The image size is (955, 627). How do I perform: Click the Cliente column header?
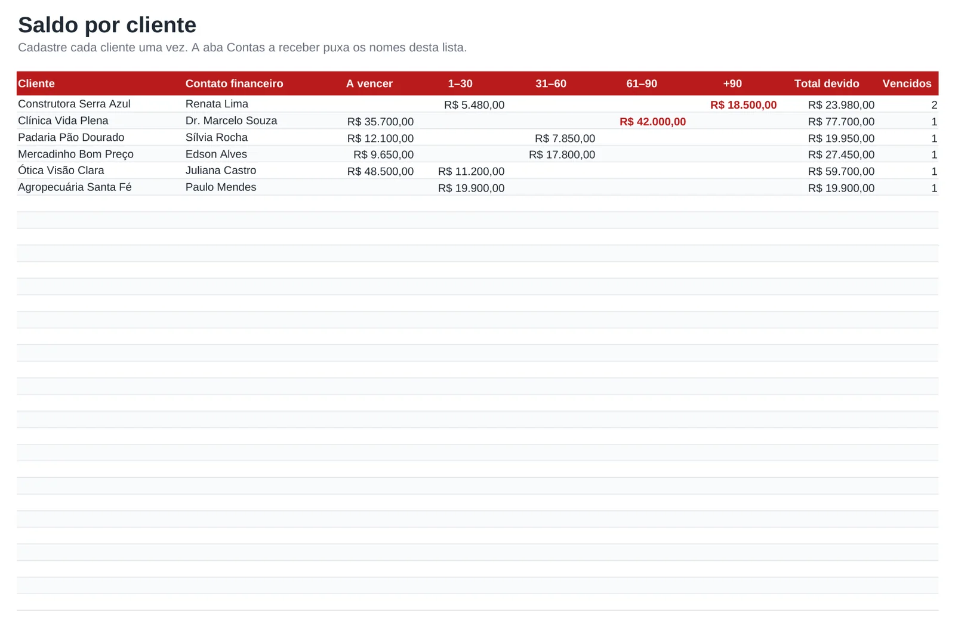36,84
